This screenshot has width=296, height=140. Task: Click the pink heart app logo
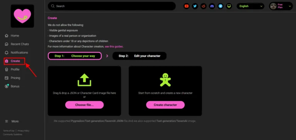click(22, 16)
